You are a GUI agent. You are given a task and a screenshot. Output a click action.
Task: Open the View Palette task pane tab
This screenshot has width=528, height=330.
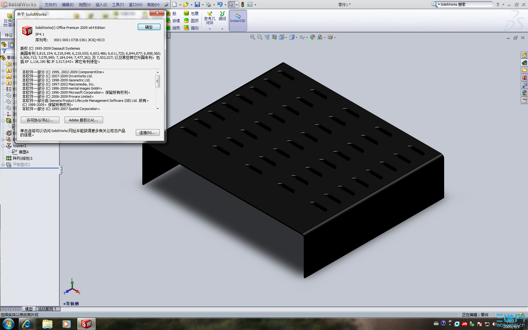pyautogui.click(x=524, y=85)
